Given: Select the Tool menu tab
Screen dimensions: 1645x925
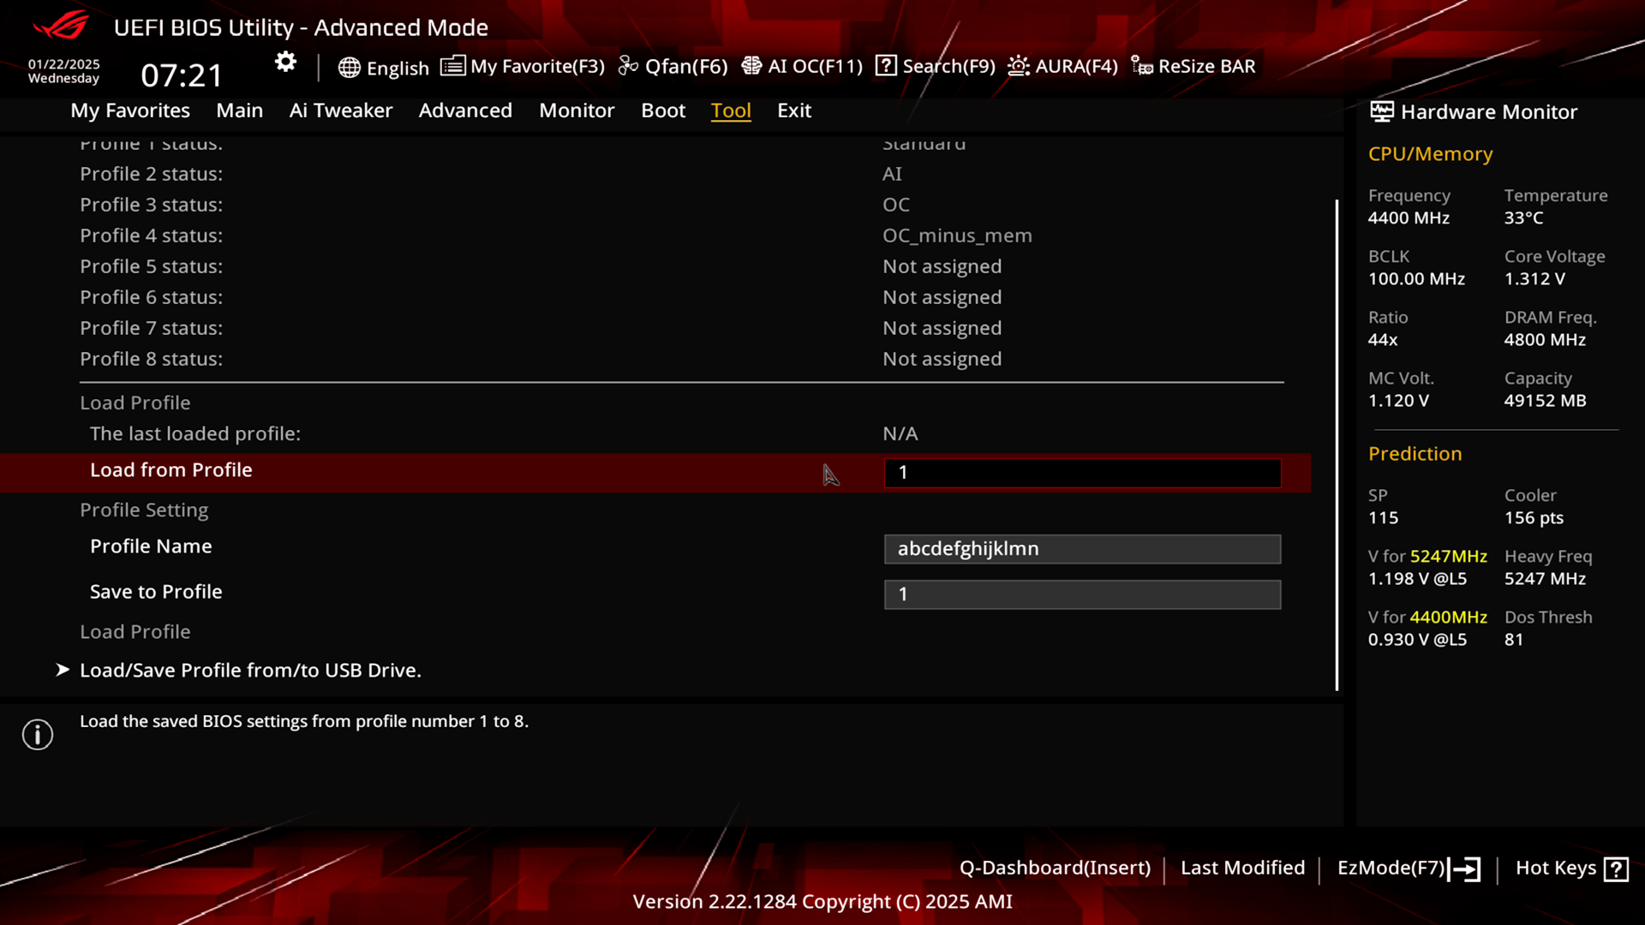Looking at the screenshot, I should tap(731, 110).
